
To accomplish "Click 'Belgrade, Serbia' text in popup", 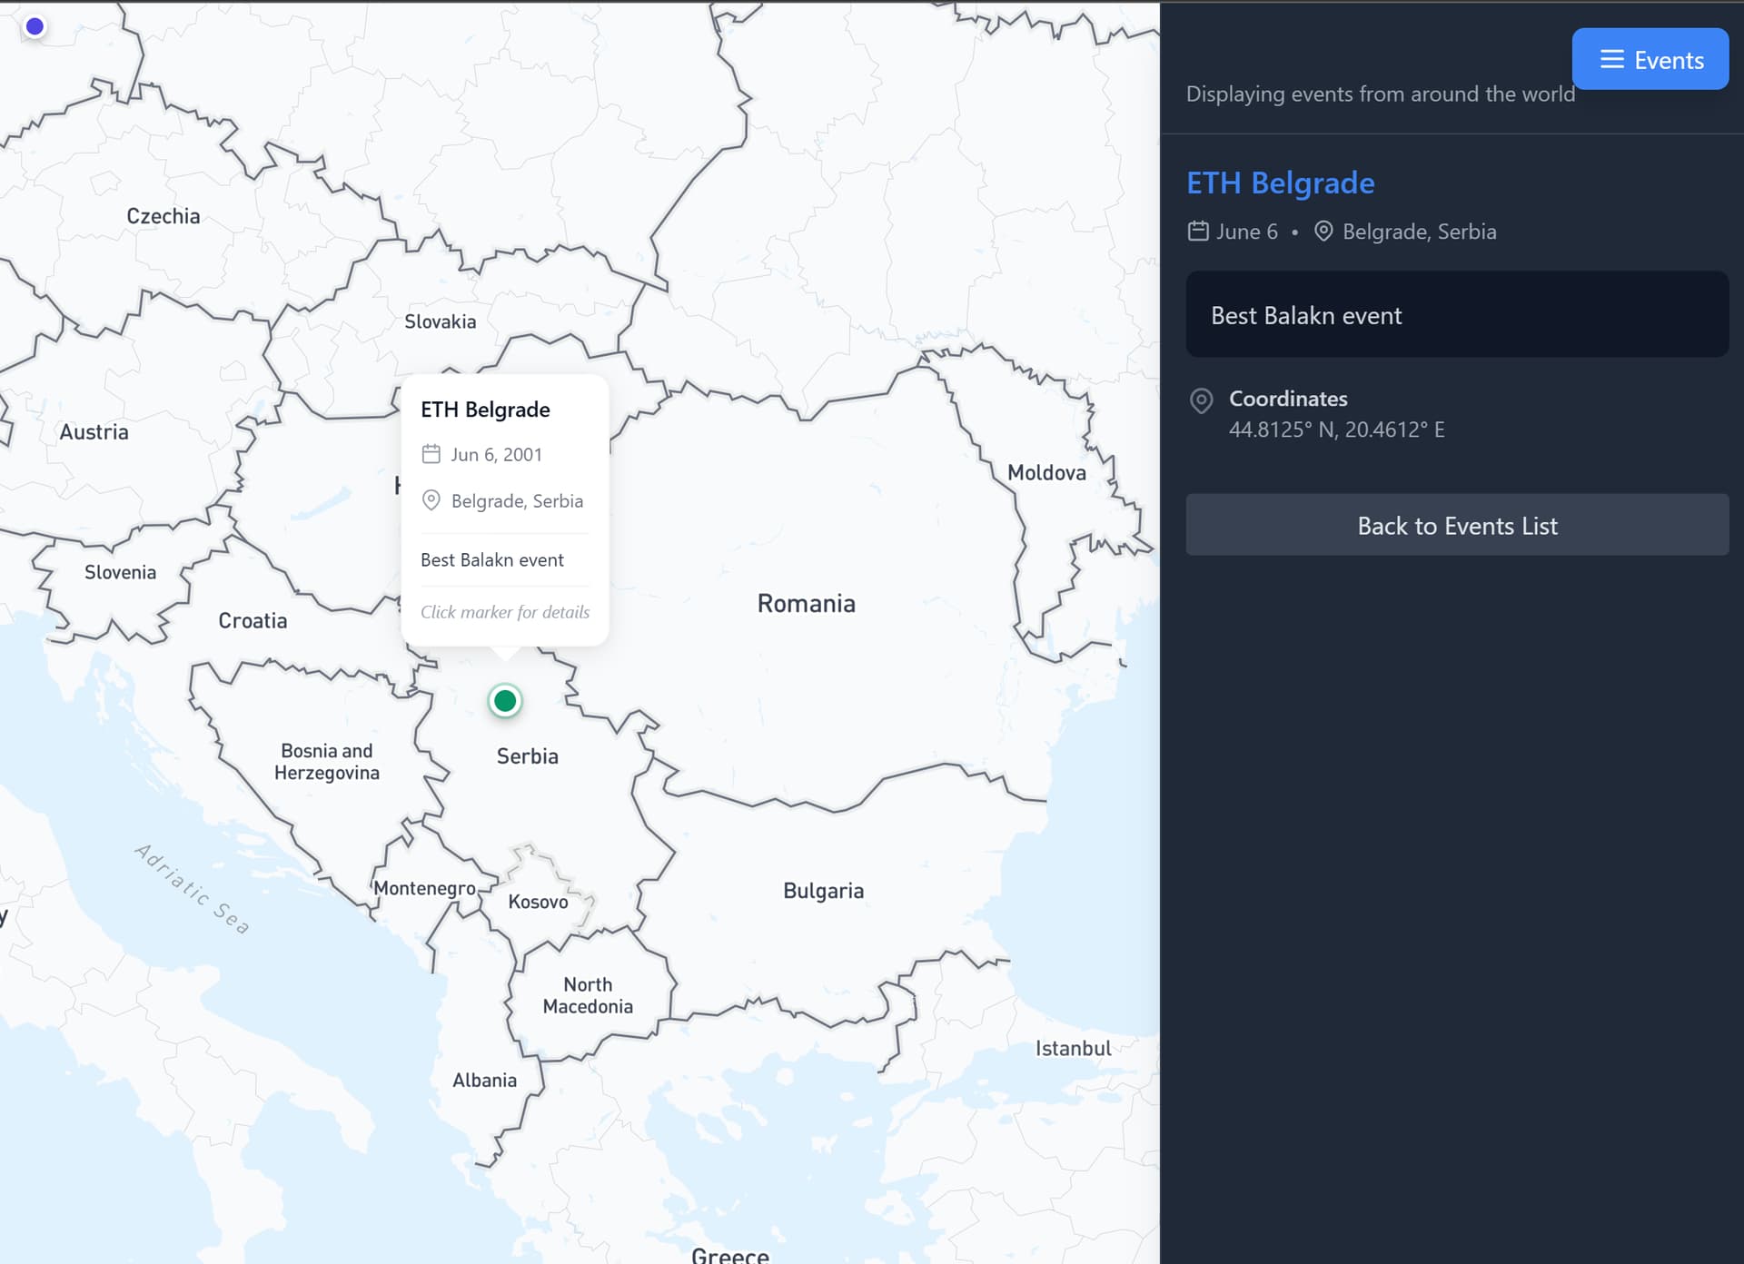I will coord(517,501).
